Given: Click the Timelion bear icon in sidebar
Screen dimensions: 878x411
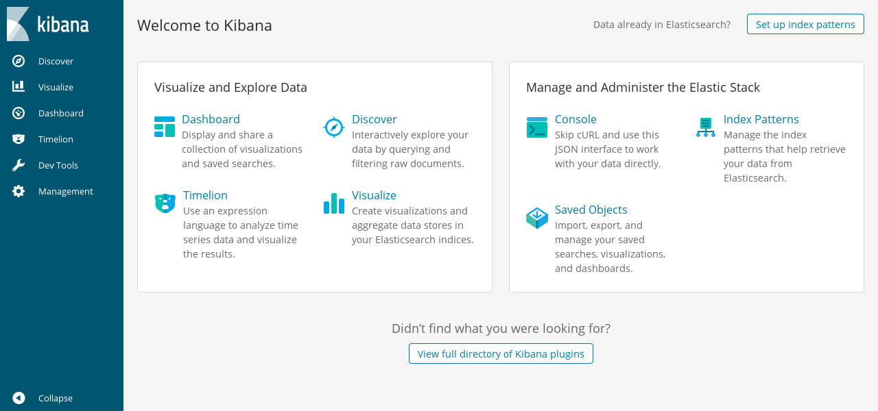Looking at the screenshot, I should point(19,139).
